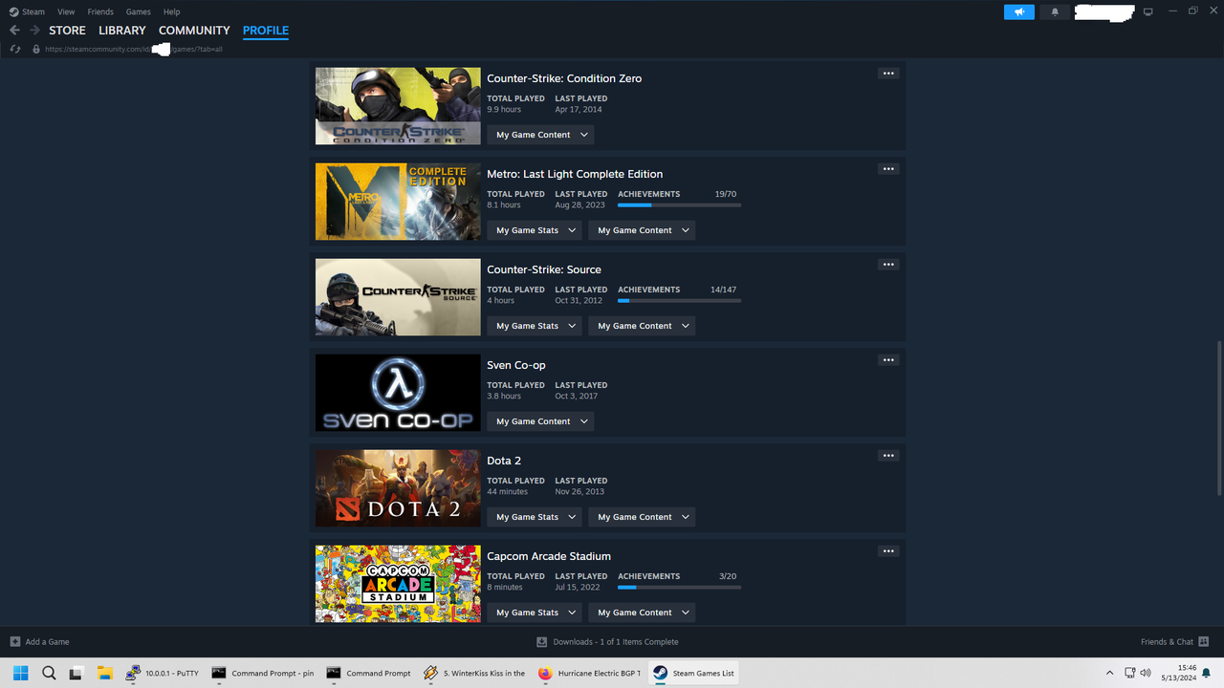Open the notifications bell icon
1224x688 pixels.
tap(1055, 11)
